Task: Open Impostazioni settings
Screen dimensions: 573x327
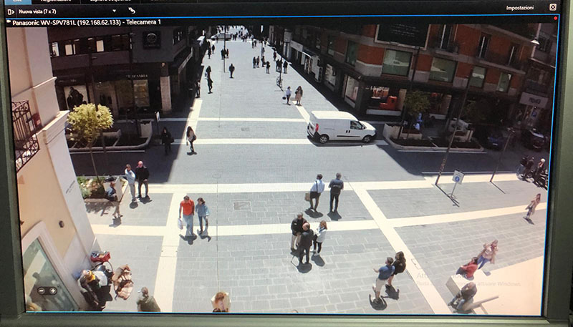Action: tap(519, 8)
